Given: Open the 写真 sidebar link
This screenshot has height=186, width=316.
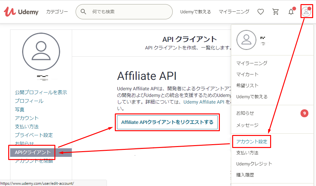Looking at the screenshot, I should click(20, 109).
